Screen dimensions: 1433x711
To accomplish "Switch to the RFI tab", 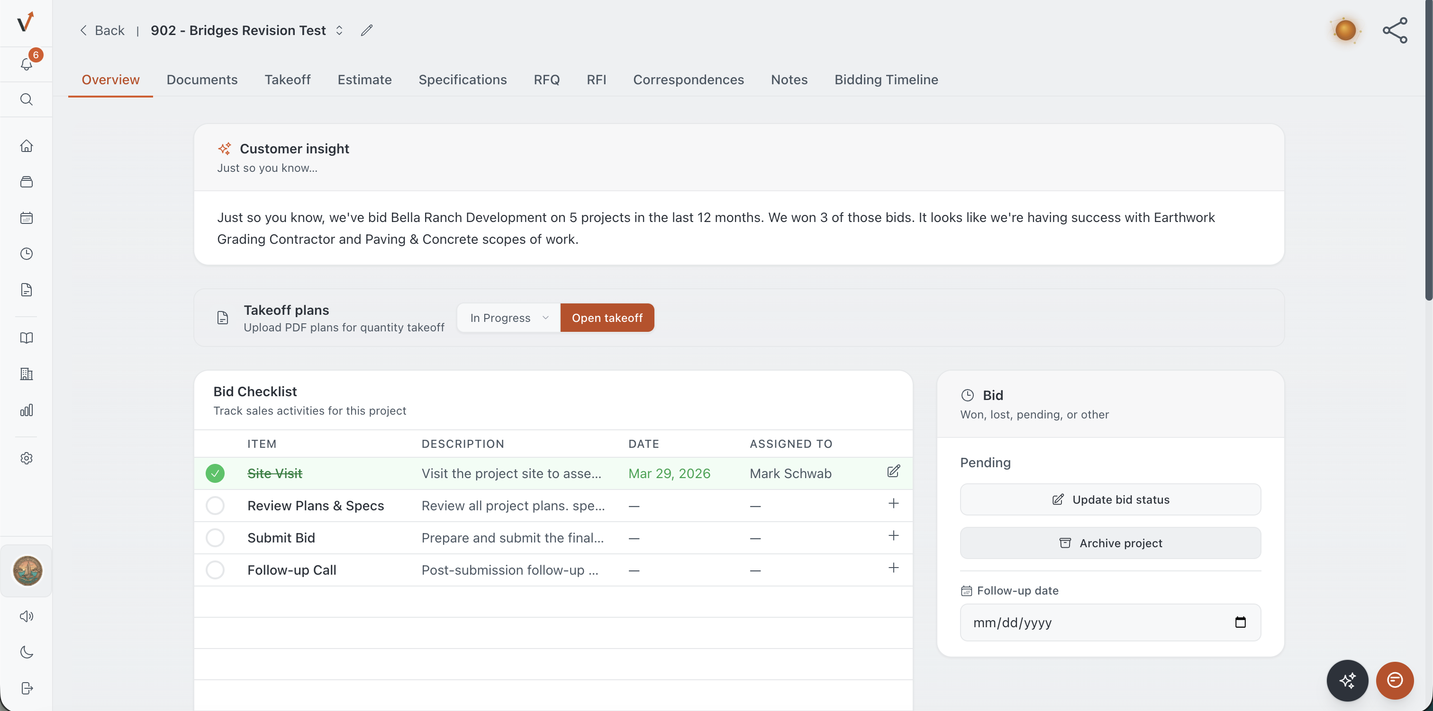I will tap(596, 80).
